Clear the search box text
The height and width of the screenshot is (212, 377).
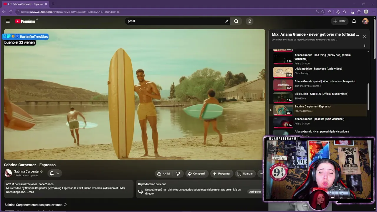[227, 21]
